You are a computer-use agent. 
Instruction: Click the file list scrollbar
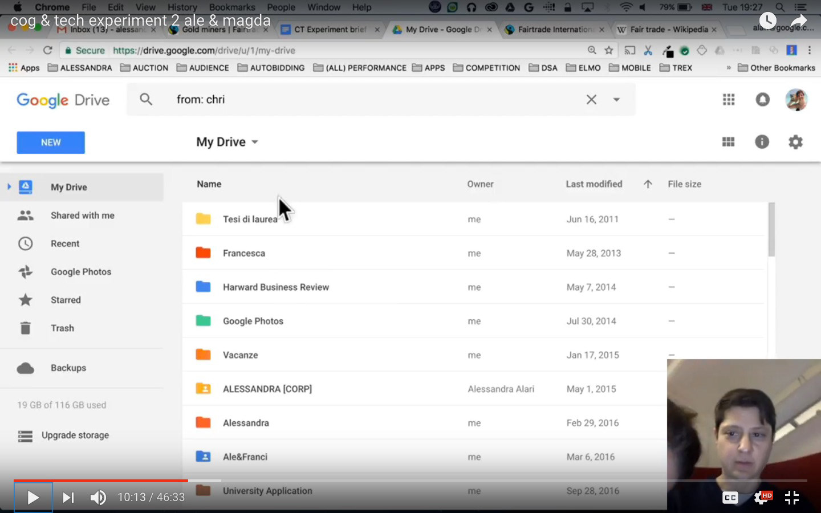[771, 229]
